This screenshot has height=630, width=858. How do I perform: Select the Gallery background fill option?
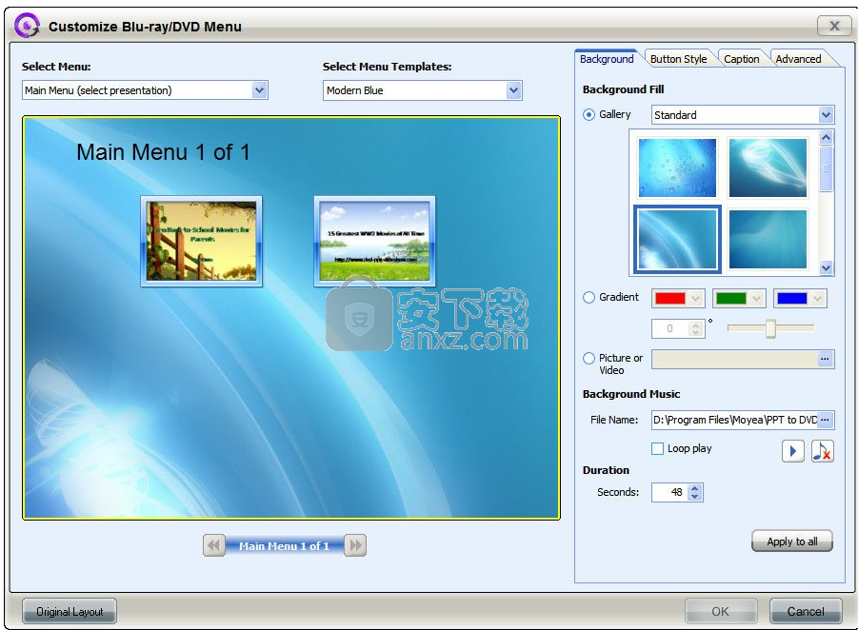pos(589,115)
